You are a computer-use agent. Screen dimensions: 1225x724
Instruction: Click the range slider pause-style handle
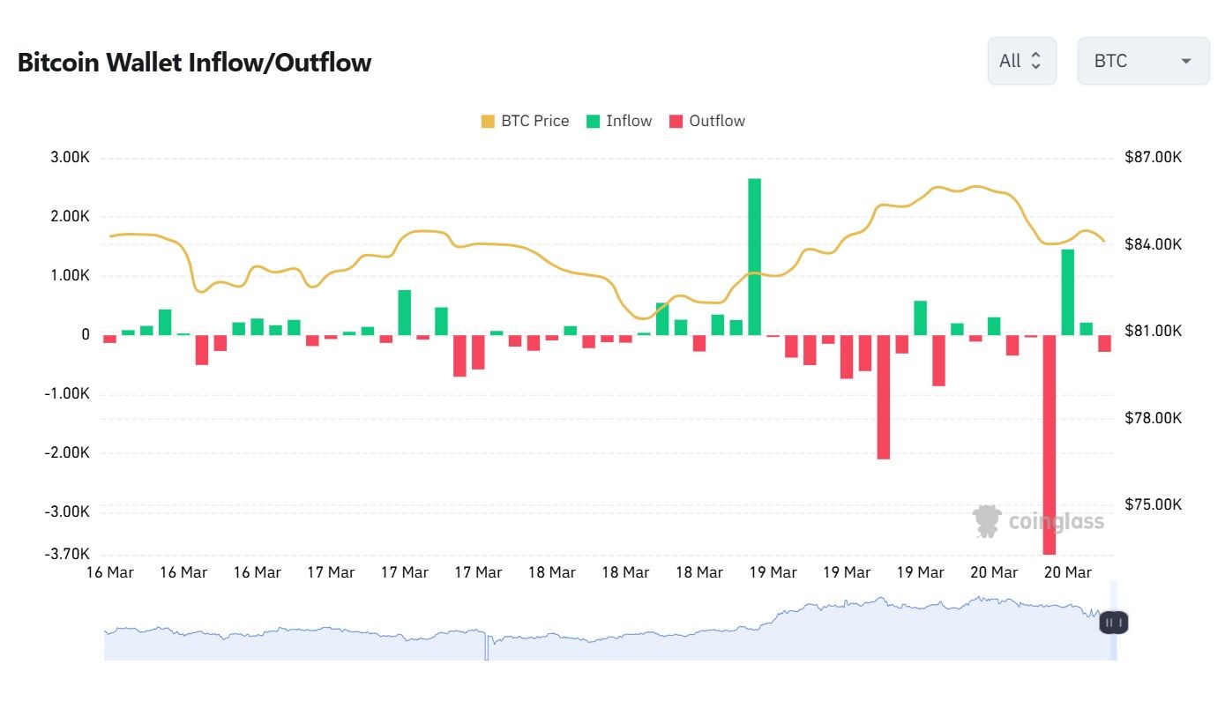click(1113, 623)
